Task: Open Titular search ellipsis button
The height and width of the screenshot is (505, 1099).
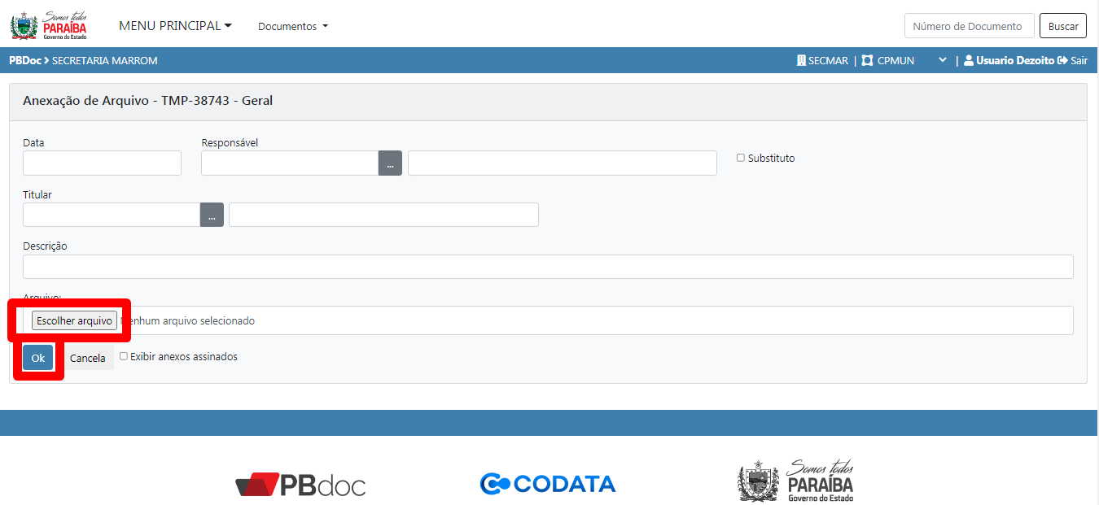Action: click(x=212, y=215)
